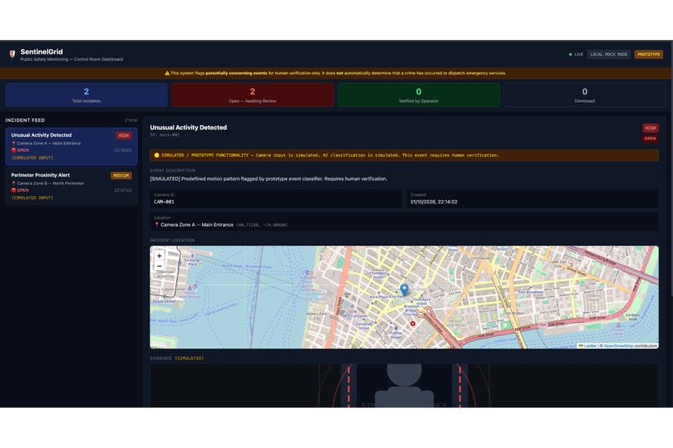This screenshot has height=448, width=673.
Task: Click red OPEN status dot on Unusual Activity
Action: point(13,150)
